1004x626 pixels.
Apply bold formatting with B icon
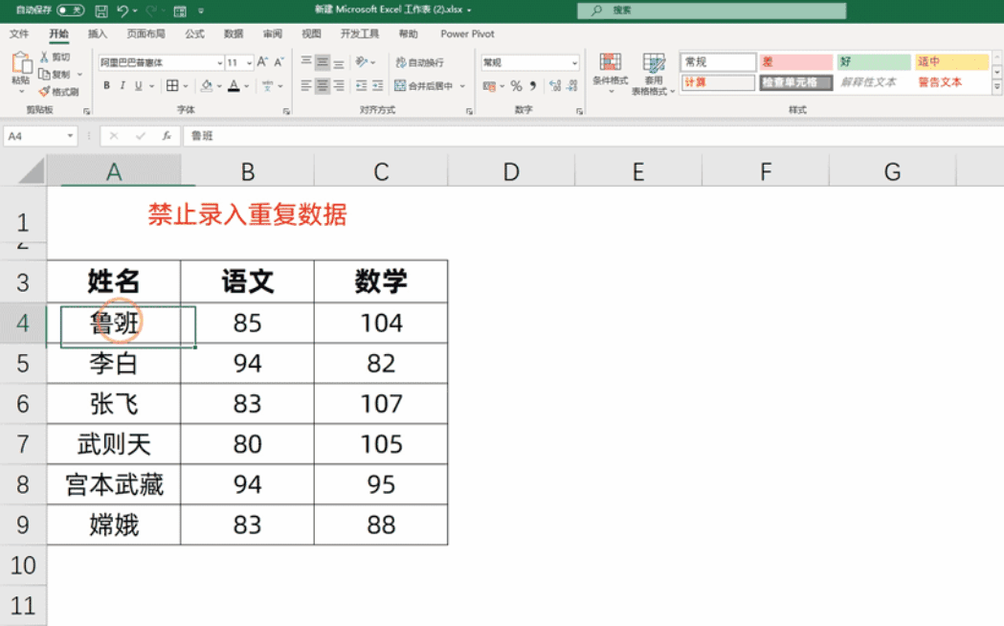(106, 86)
